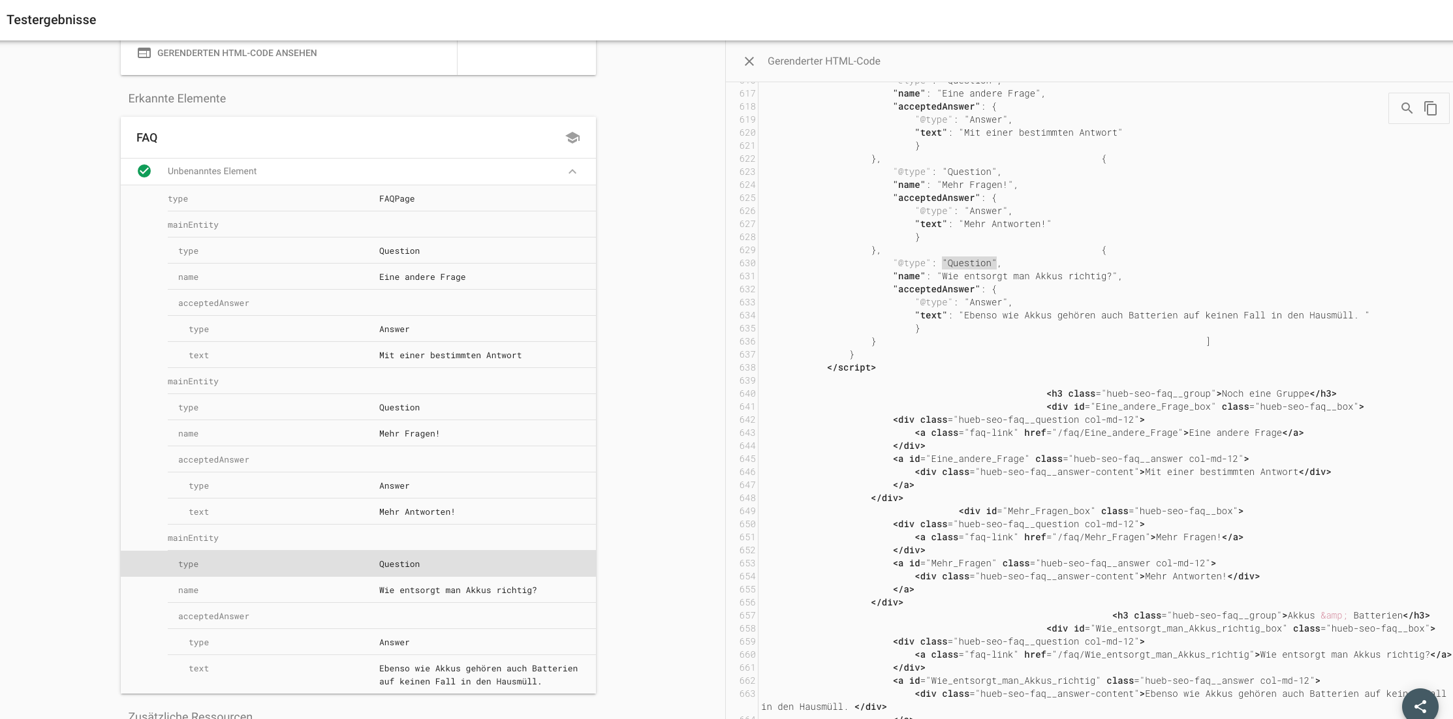
Task: Click code line with 'Noch eine Gruppe' heading
Action: click(1191, 393)
